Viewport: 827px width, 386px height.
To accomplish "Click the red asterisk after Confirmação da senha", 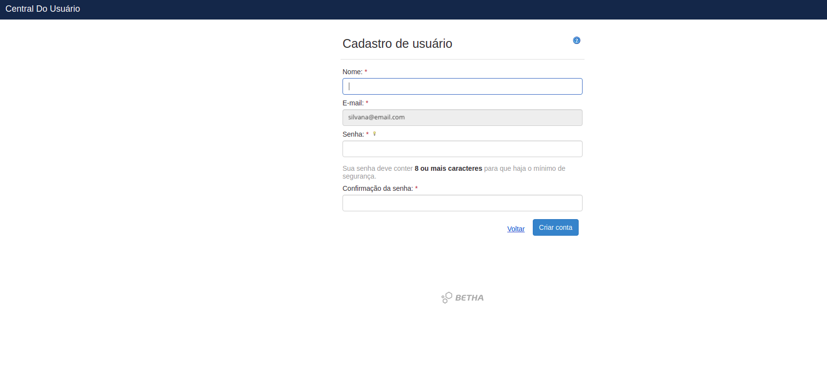I will 416,188.
